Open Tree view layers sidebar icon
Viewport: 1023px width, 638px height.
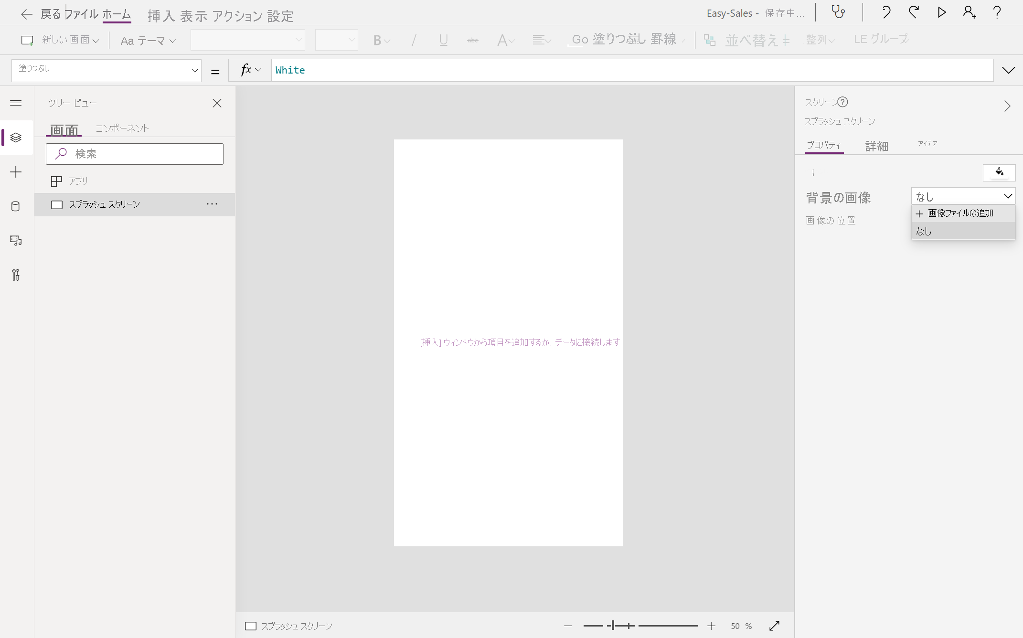pyautogui.click(x=16, y=138)
